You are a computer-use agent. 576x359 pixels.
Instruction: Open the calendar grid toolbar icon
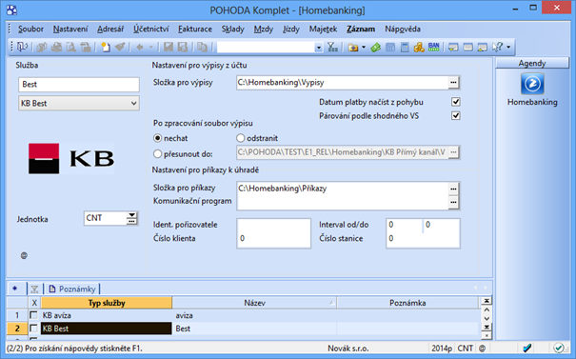click(x=390, y=47)
